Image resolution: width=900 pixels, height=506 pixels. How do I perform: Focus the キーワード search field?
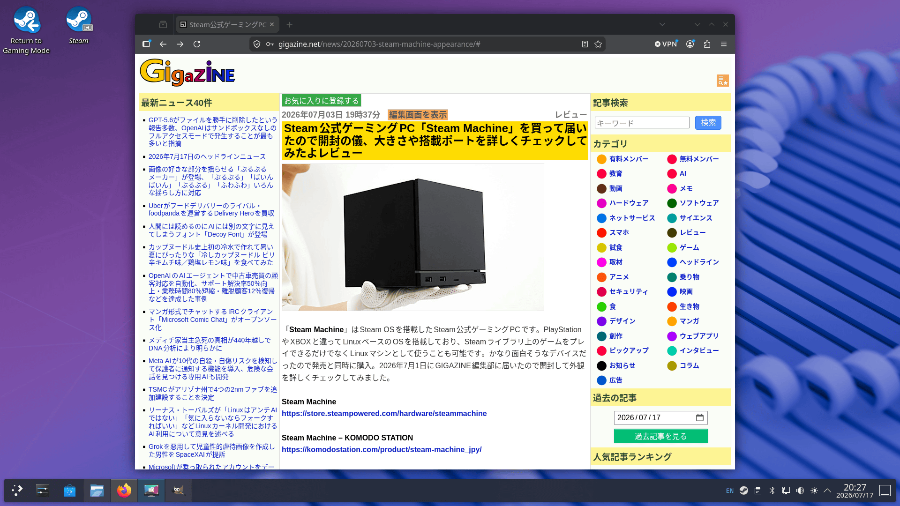click(642, 123)
